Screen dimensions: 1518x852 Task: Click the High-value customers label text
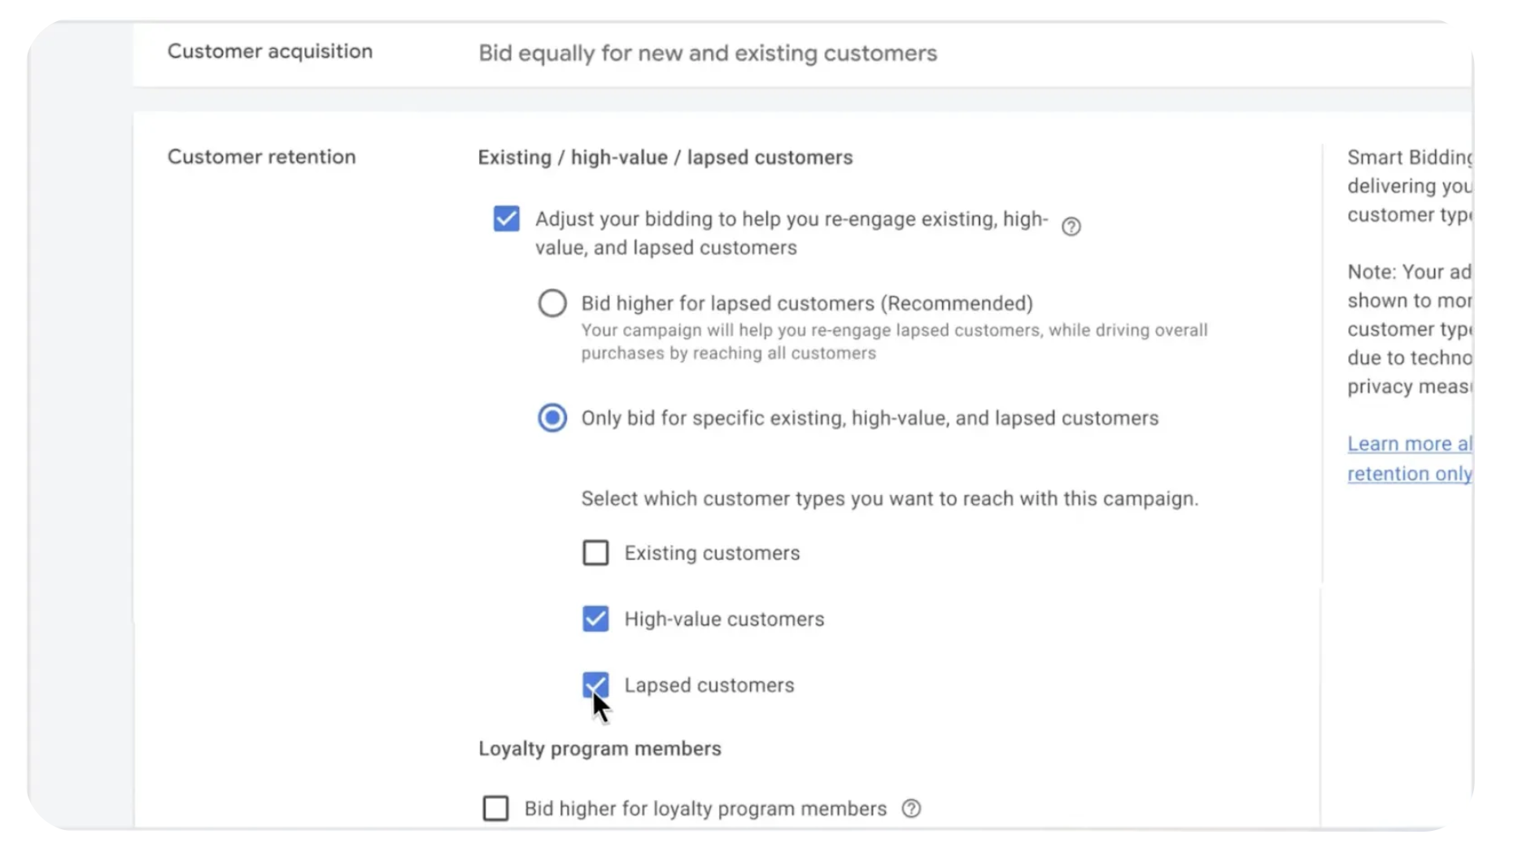(724, 619)
